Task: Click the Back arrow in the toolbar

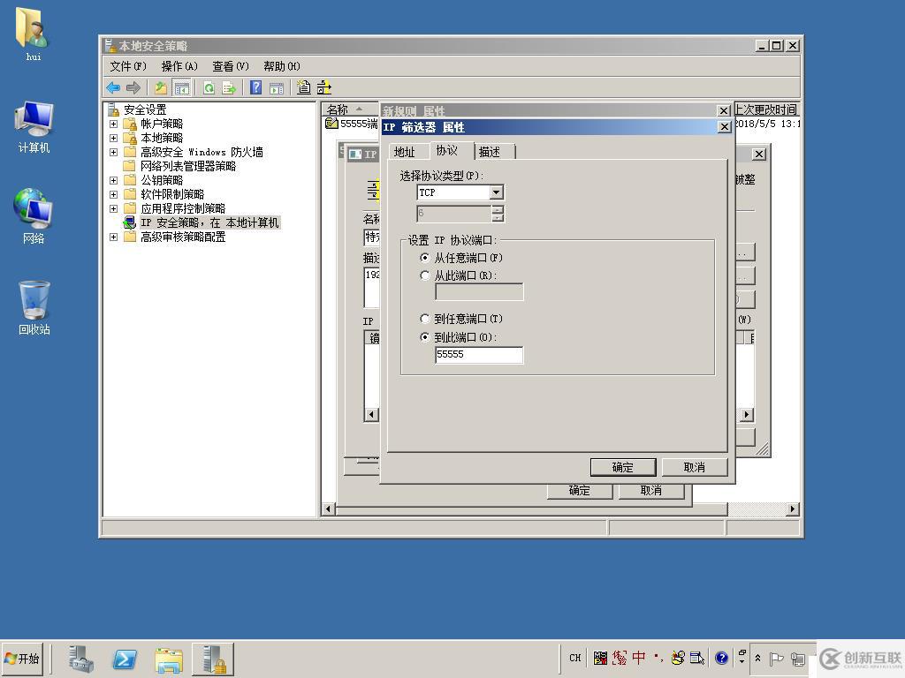Action: [x=113, y=87]
